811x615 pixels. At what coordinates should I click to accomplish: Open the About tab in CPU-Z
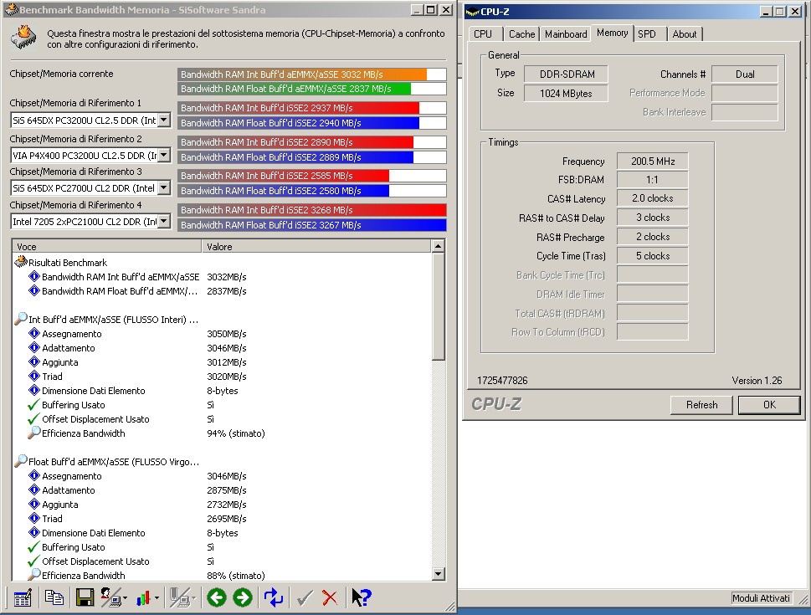[x=685, y=34]
